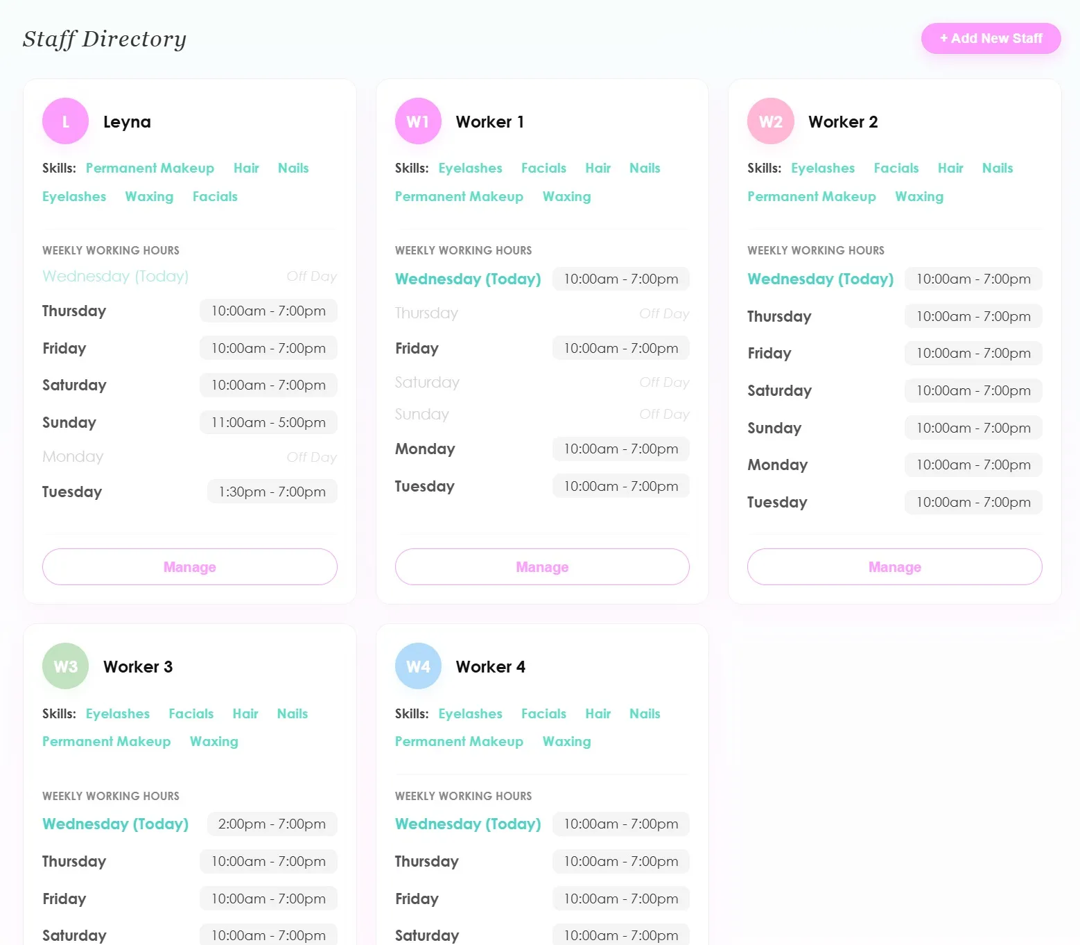This screenshot has height=945, width=1080.
Task: Select the Worker 1 name heading
Action: tap(490, 122)
